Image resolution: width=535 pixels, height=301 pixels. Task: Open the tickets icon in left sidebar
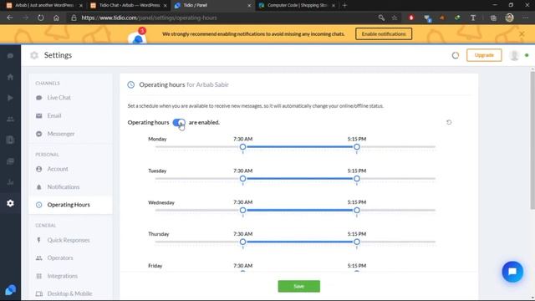click(10, 161)
